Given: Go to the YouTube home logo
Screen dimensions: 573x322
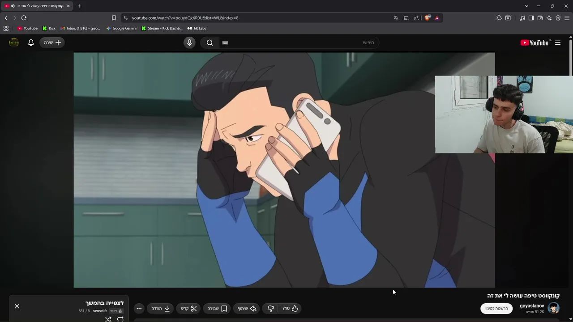Looking at the screenshot, I should [535, 42].
